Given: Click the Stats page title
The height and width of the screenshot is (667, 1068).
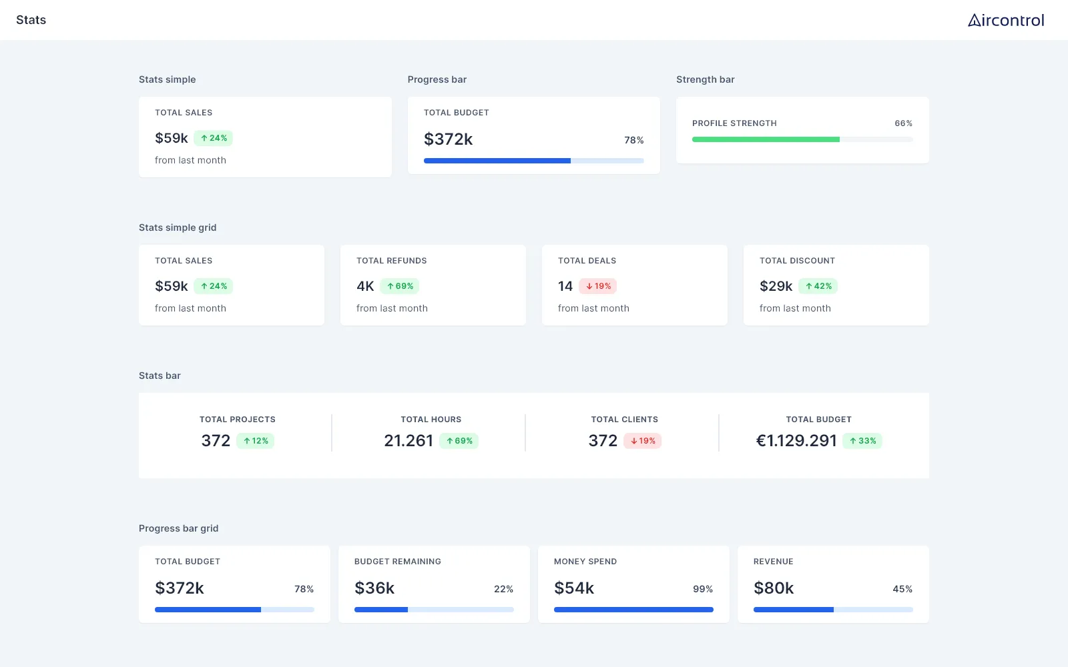Looking at the screenshot, I should click(x=31, y=20).
